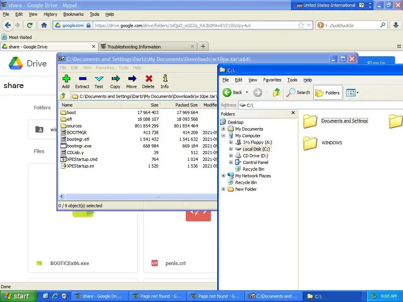
Task: Go up one folder in 7-Zip address bar
Action: pos(63,96)
